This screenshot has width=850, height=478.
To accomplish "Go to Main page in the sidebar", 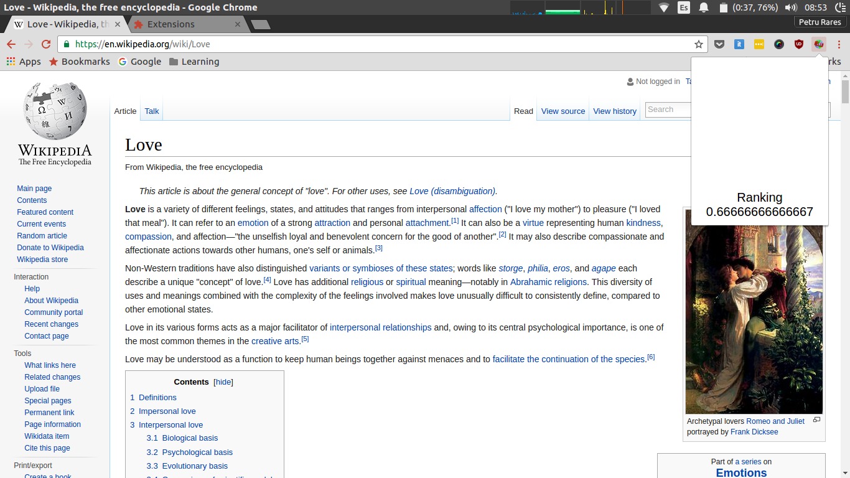I will point(34,189).
